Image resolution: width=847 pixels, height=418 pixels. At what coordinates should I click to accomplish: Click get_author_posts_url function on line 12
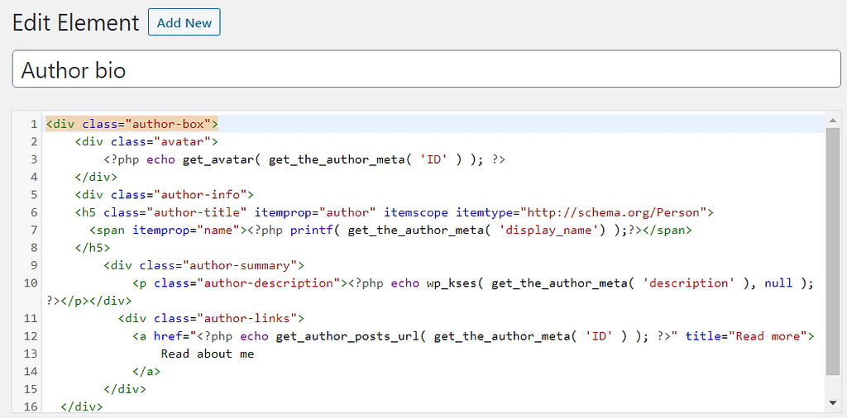[x=347, y=336]
